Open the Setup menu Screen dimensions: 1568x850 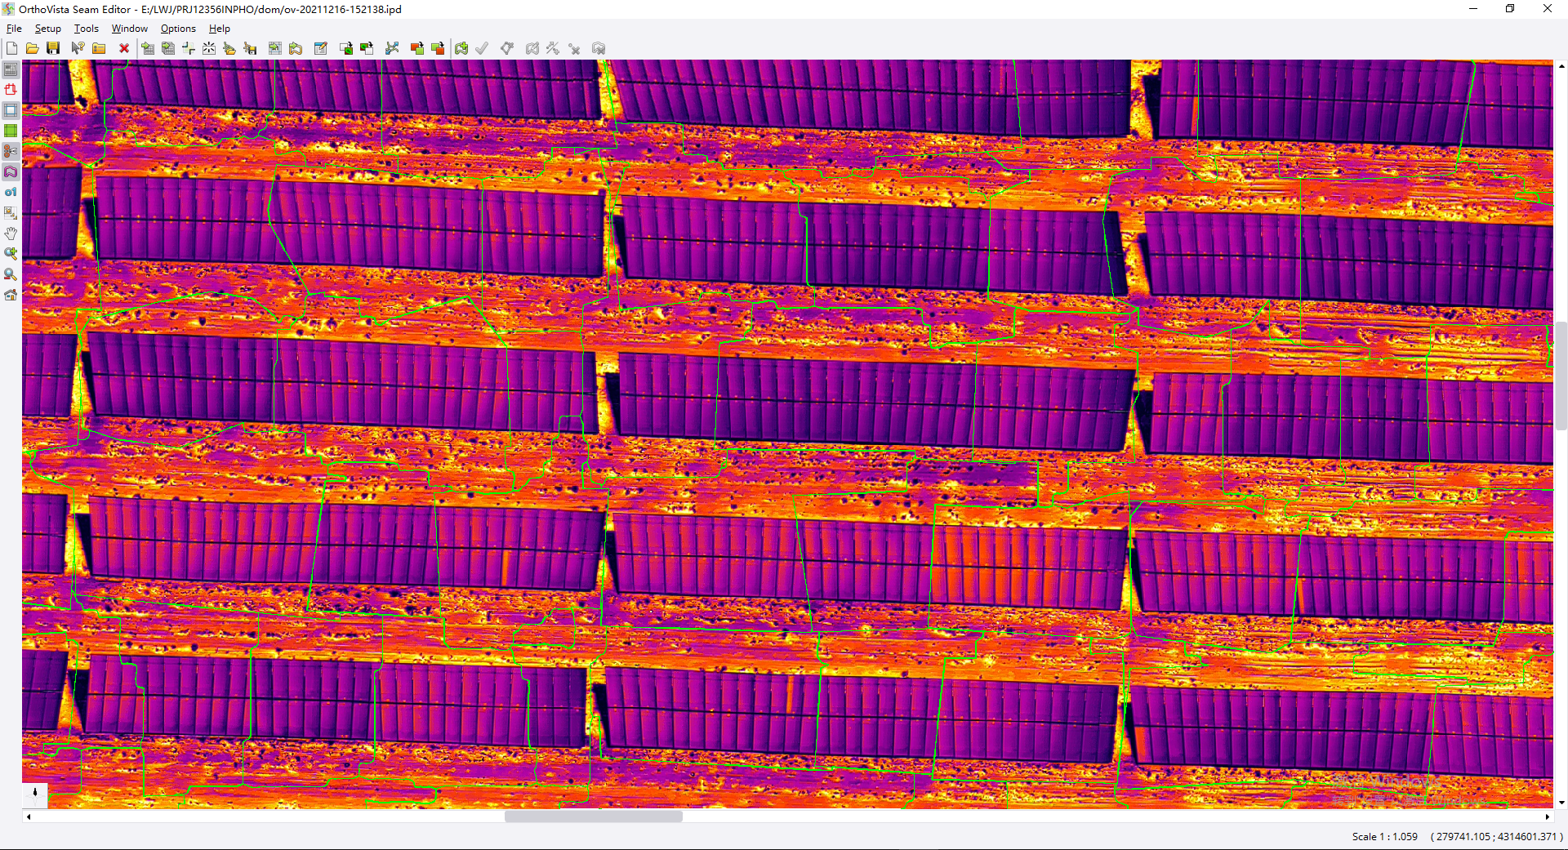[47, 29]
